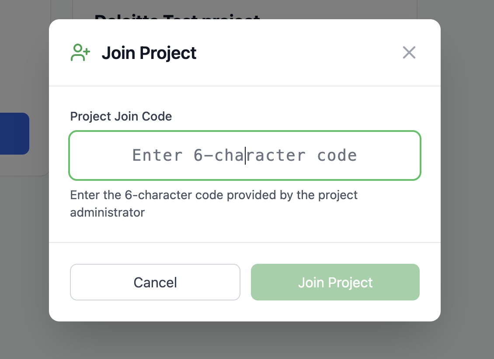Click the Enter 6-character code placeholder text
494x359 pixels.
click(244, 155)
